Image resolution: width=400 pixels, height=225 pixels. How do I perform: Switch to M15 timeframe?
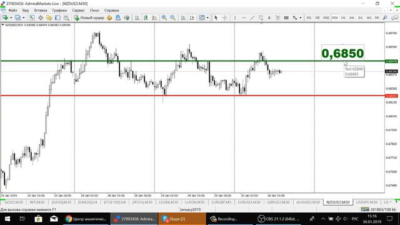tap(326, 18)
